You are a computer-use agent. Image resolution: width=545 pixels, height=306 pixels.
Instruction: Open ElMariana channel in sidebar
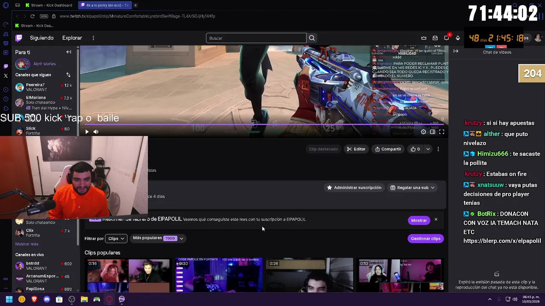44,102
